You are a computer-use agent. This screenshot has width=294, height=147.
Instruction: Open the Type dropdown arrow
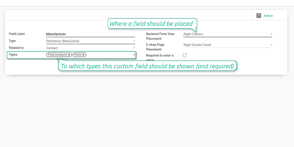(x=134, y=41)
